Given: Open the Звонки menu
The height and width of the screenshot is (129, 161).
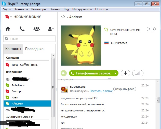Looking at the screenshot, I should (x=55, y=9).
